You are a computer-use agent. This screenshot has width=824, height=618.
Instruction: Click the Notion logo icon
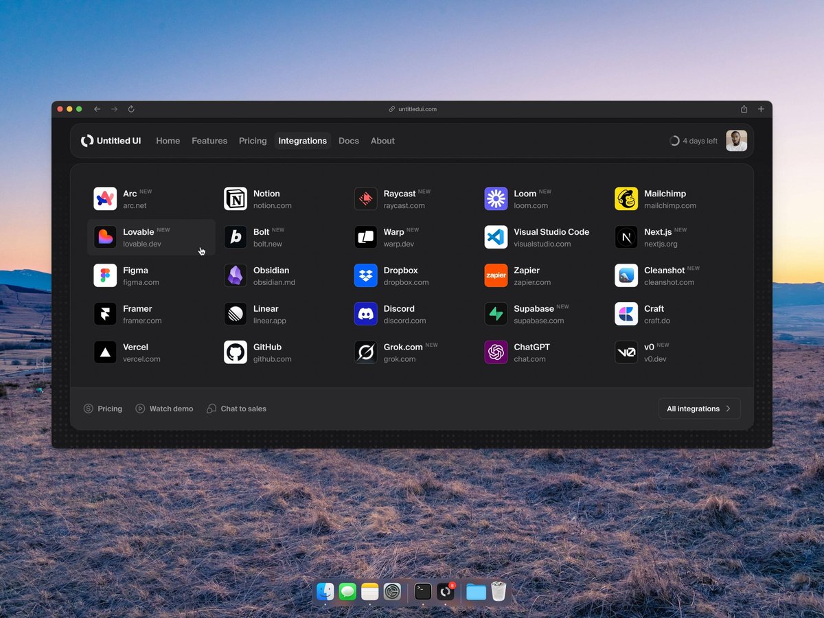point(236,199)
